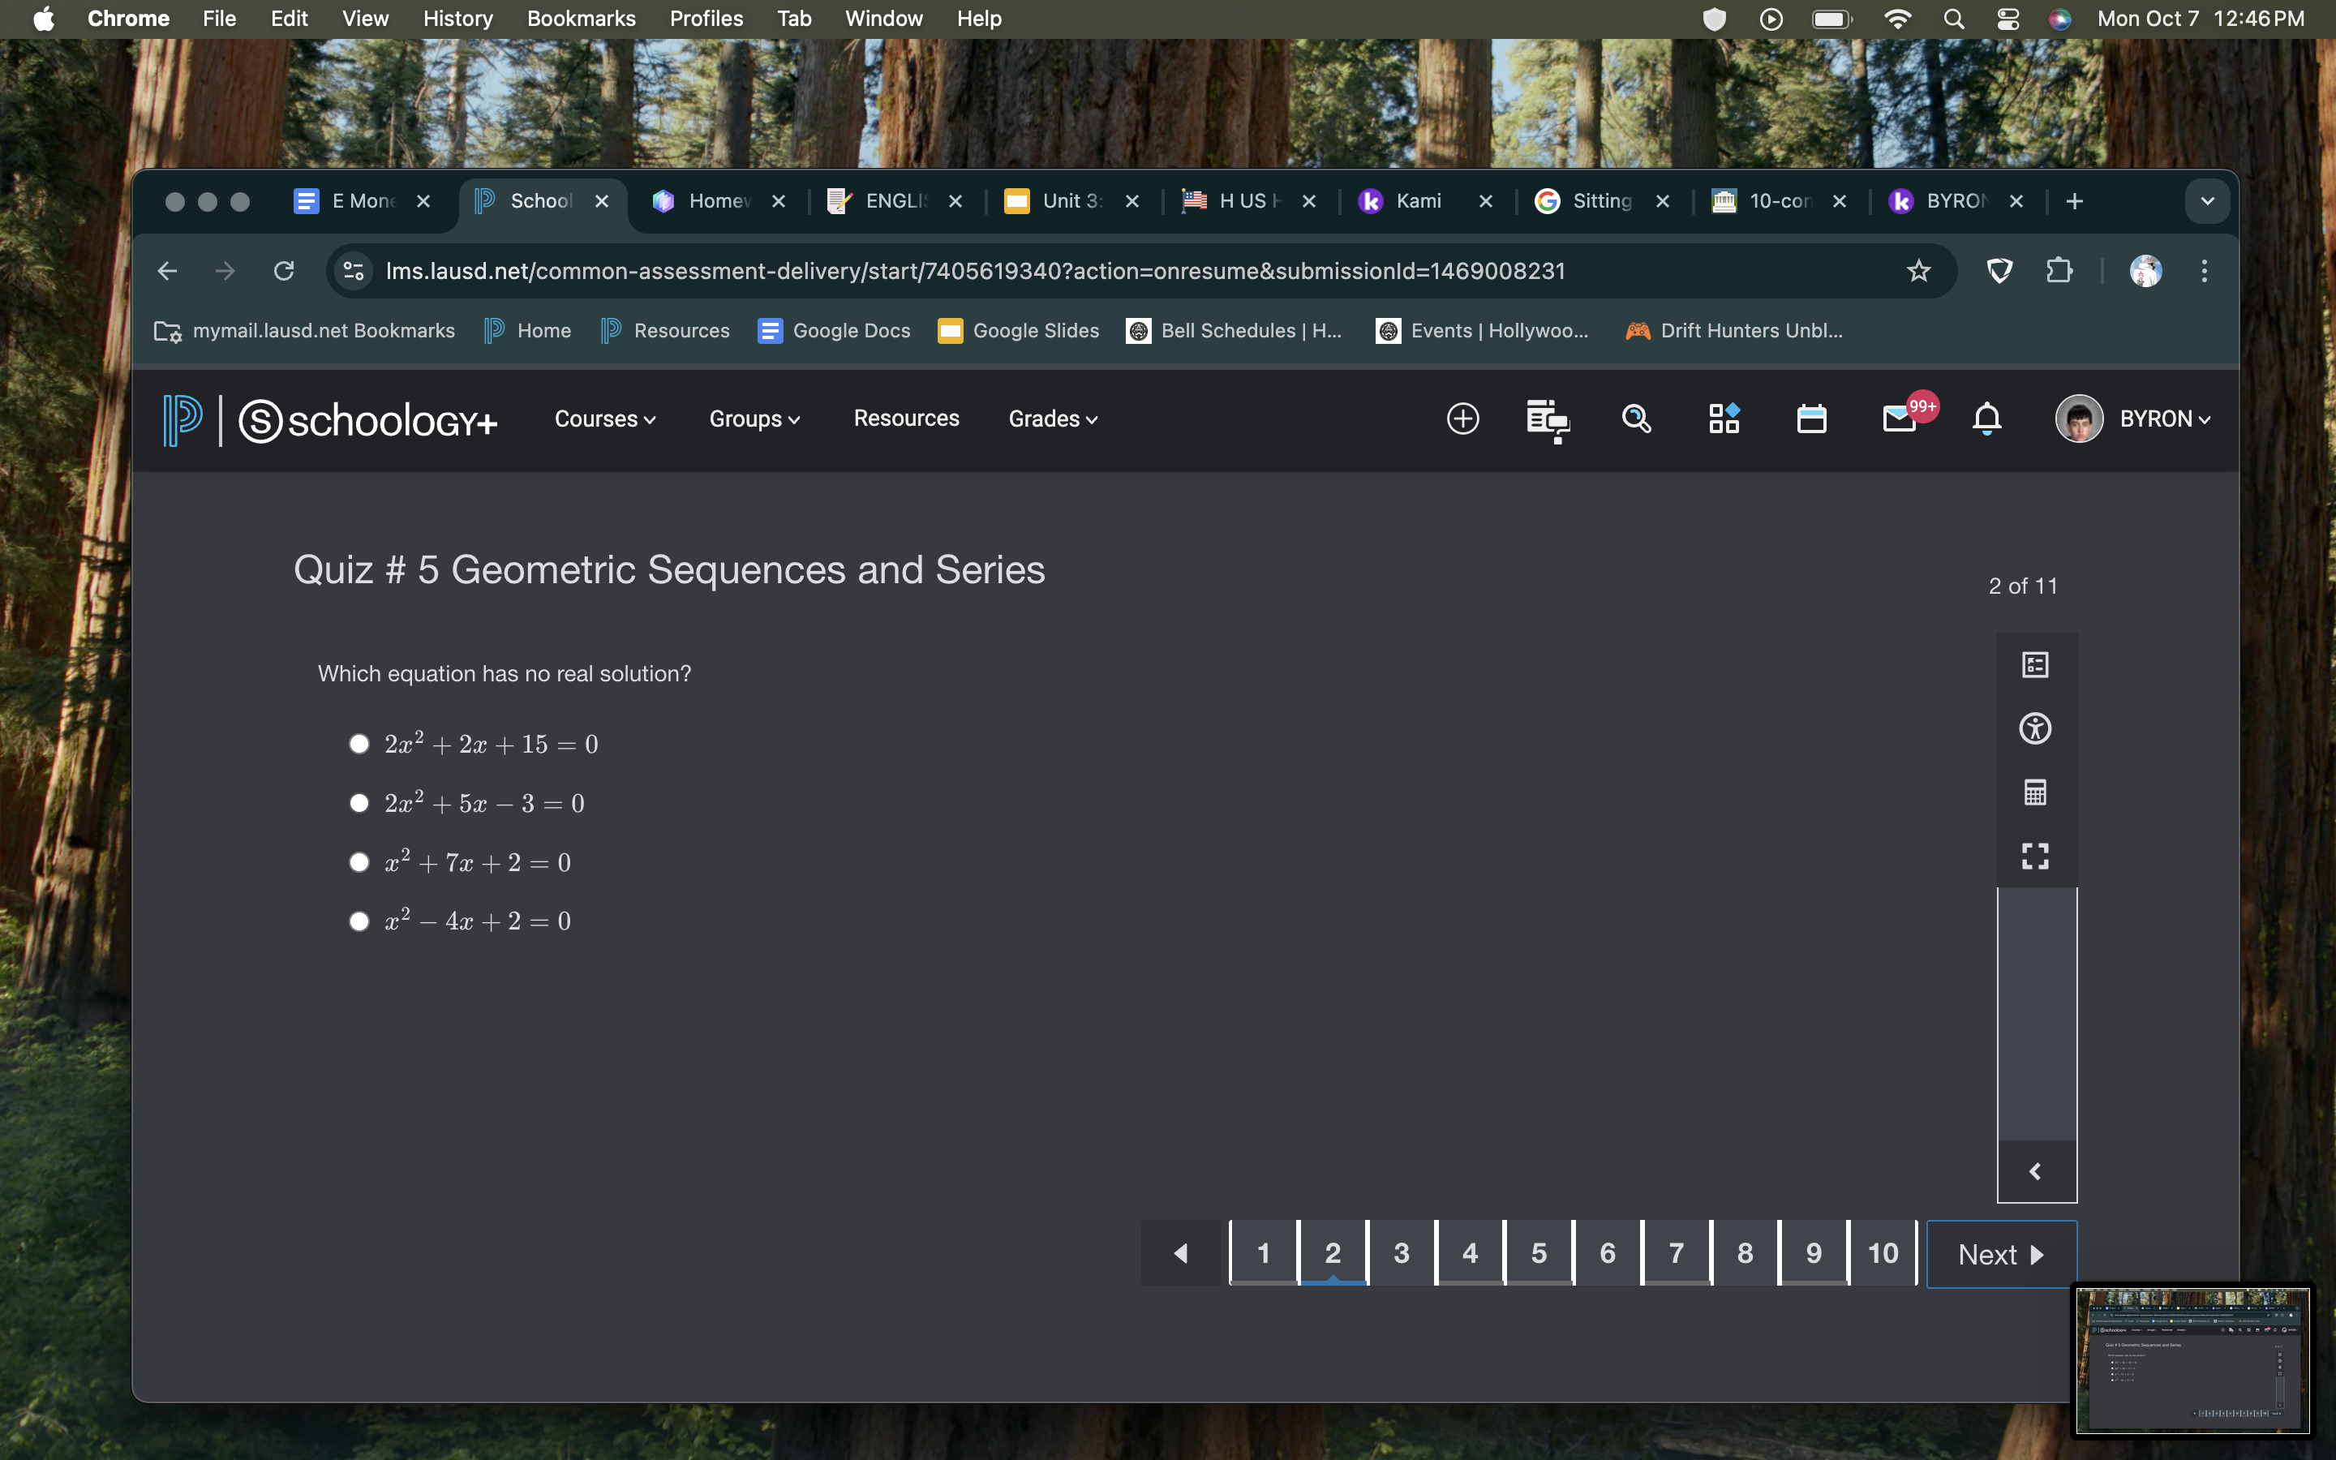Open Resources in Schoology navigation
The height and width of the screenshot is (1460, 2336).
906,418
